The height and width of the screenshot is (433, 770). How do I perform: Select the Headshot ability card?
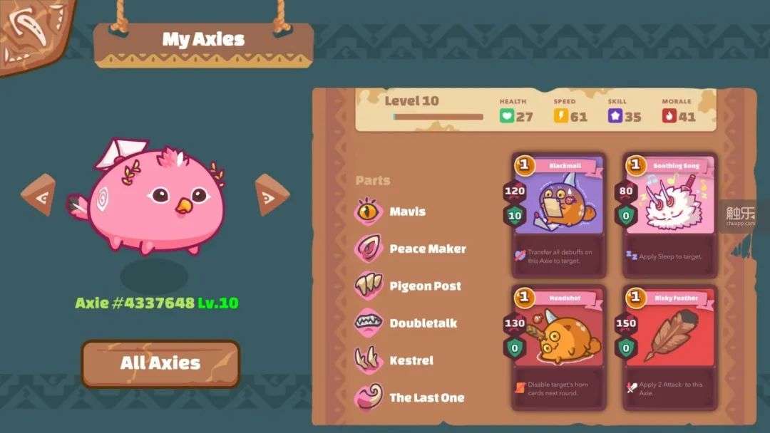[558, 348]
